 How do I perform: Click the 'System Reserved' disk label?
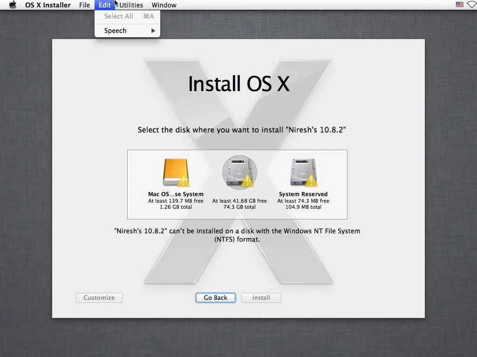(303, 194)
